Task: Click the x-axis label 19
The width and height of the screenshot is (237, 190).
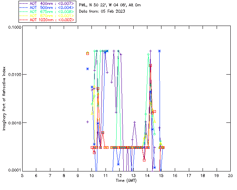Action: [217, 176]
